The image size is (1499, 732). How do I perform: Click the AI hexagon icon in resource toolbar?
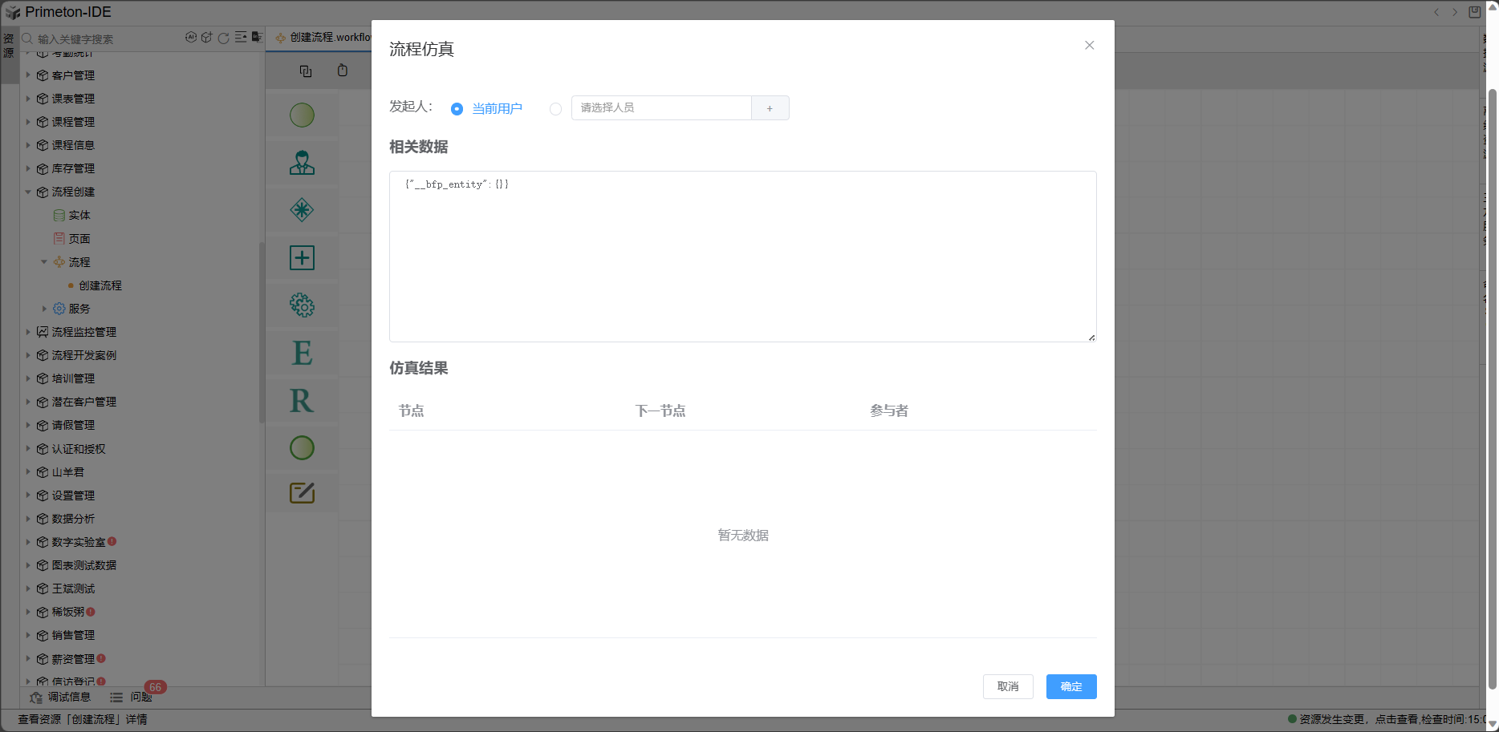pos(191,38)
